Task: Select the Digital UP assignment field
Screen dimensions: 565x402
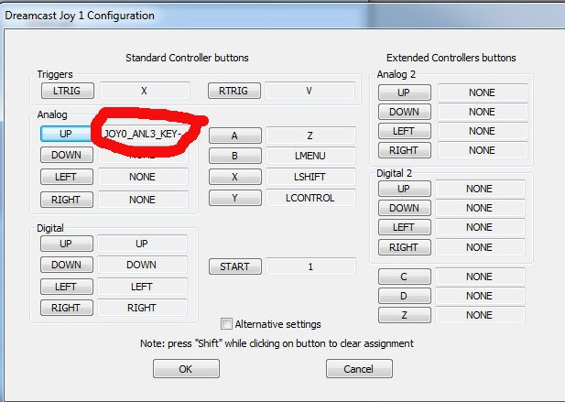Action: 142,244
